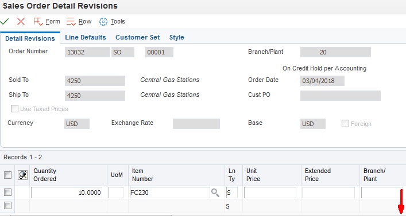Open the Row menu
Screen dimensions: 406x216
coord(85,21)
